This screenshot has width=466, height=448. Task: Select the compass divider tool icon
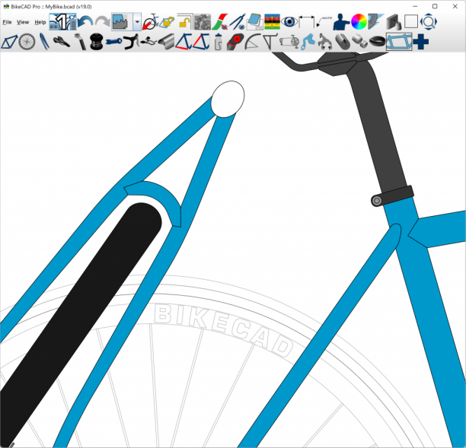pyautogui.click(x=238, y=21)
